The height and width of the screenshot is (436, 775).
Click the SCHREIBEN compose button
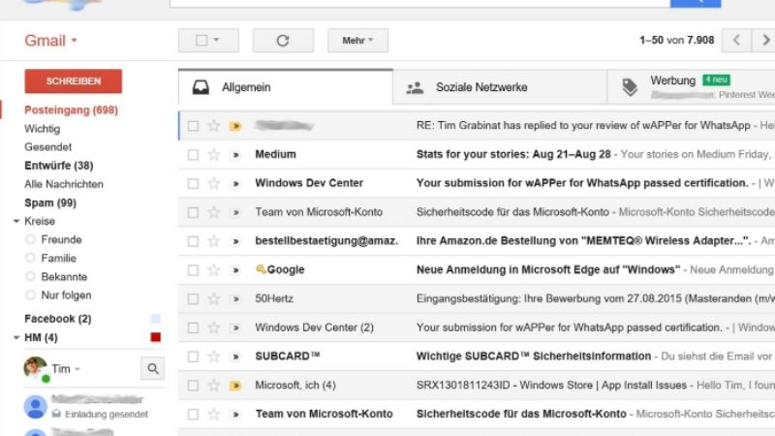(x=74, y=81)
